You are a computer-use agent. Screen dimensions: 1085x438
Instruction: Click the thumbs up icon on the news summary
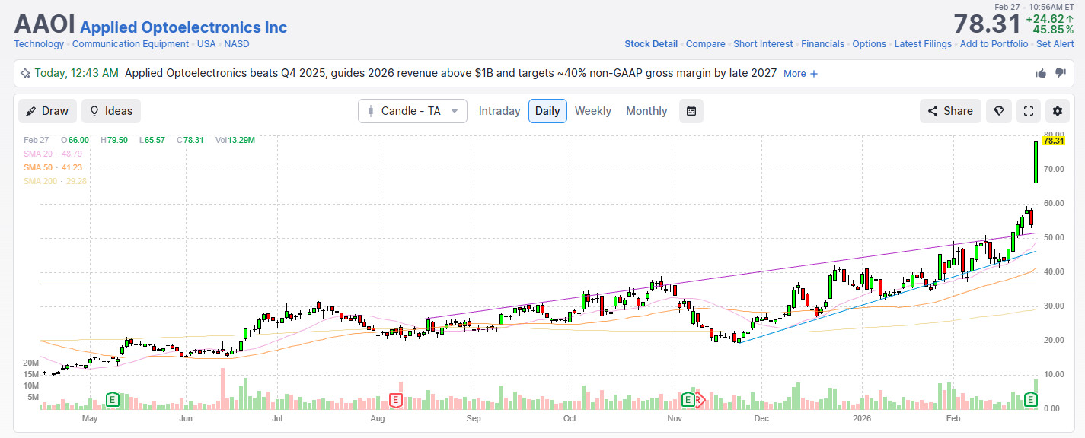tap(1041, 73)
